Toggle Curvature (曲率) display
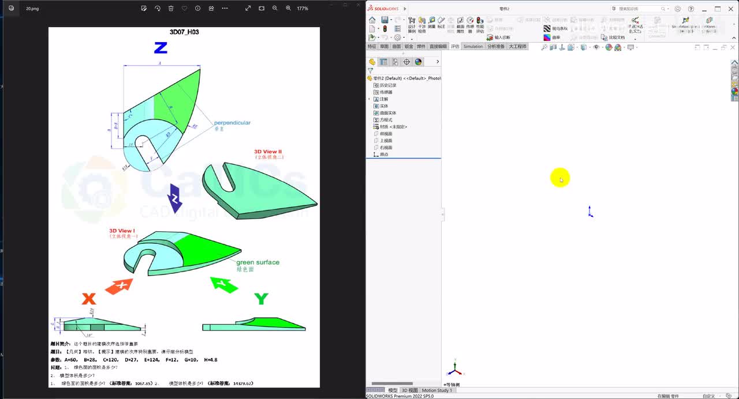Screen dimensions: 739x399 [x=553, y=37]
